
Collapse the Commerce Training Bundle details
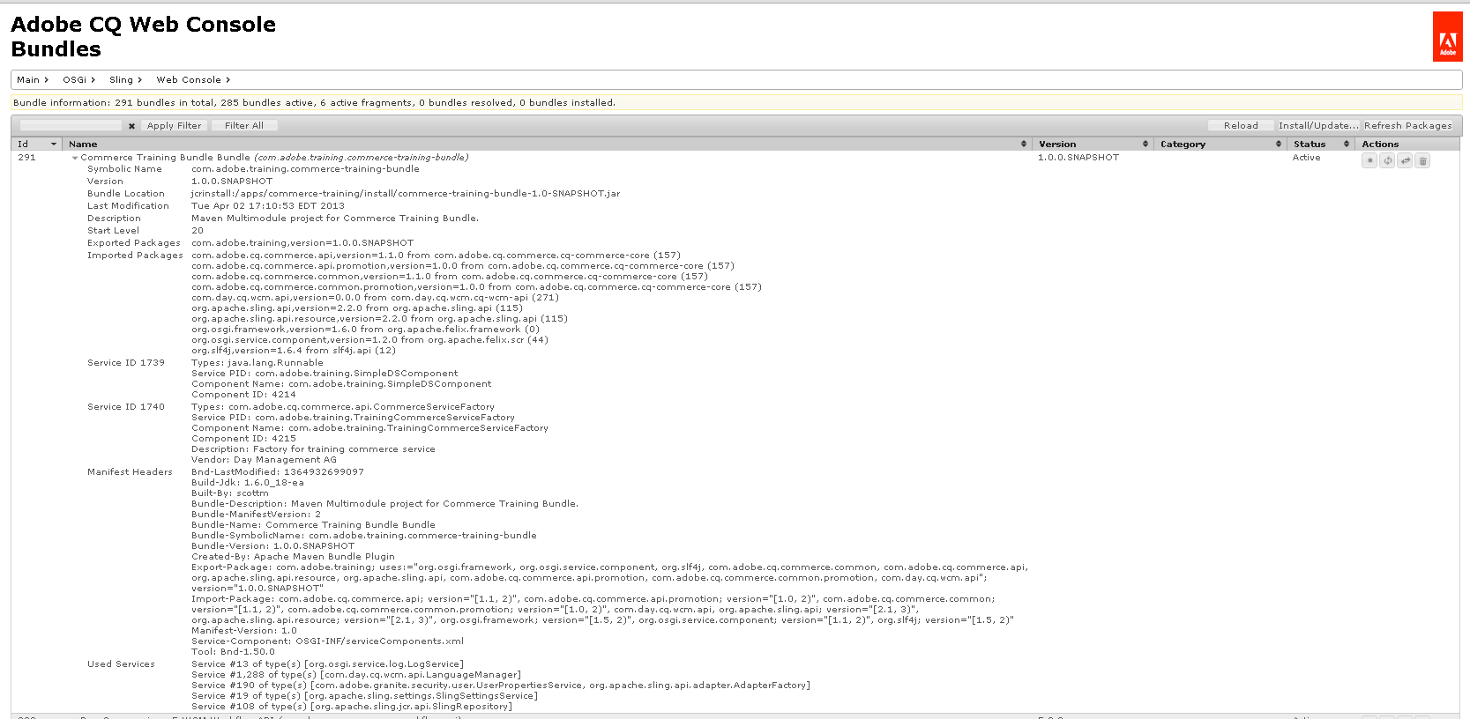(75, 158)
